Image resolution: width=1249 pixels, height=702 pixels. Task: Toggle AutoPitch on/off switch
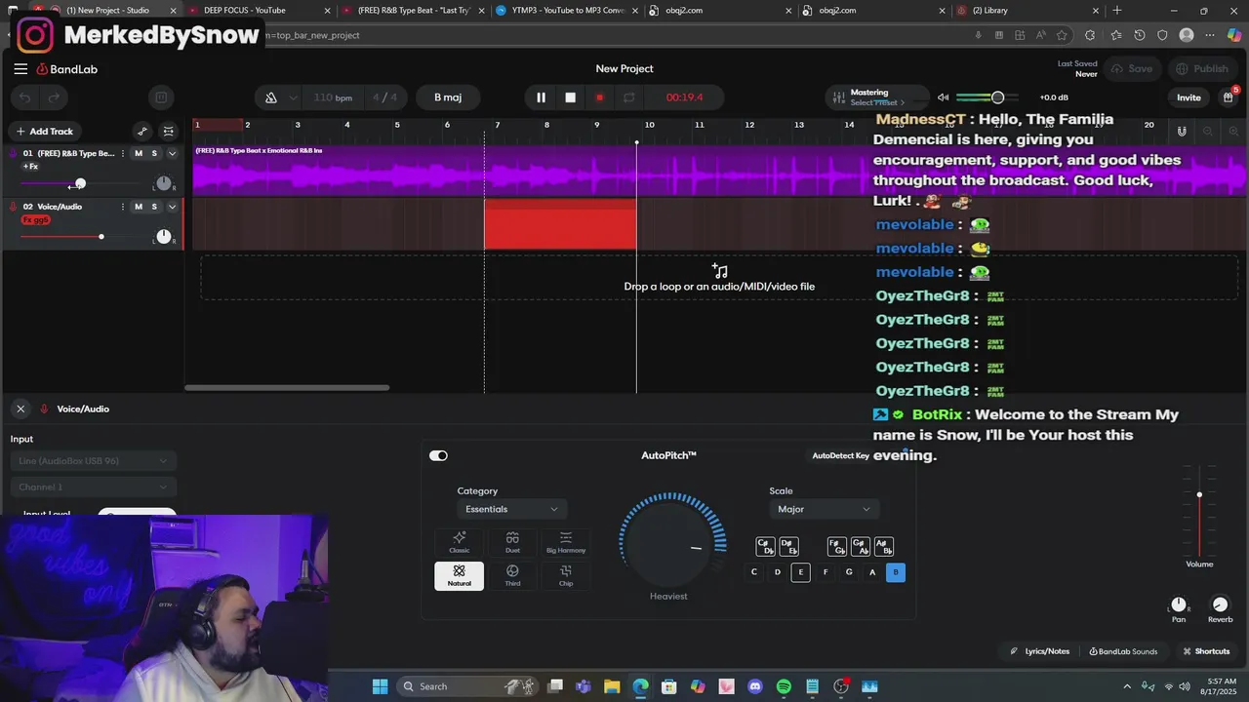coord(438,455)
